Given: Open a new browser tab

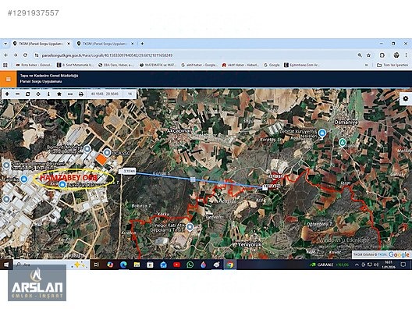Looking at the screenshot, I should click(142, 44).
